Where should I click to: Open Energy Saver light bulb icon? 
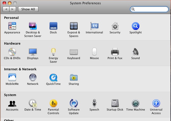(53, 52)
